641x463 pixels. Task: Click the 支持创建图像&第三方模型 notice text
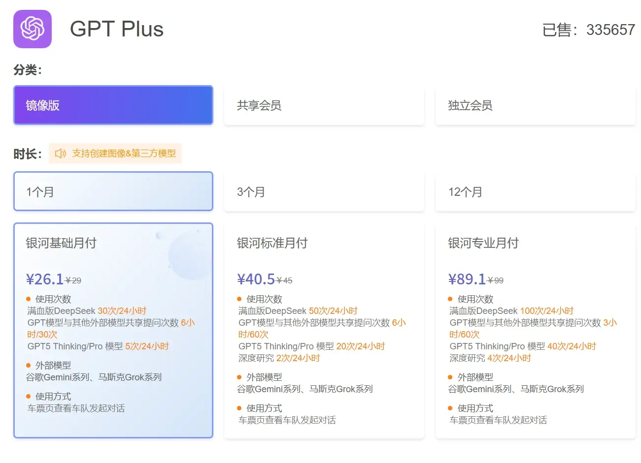(x=124, y=154)
